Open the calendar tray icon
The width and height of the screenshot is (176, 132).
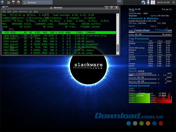[x=153, y=2]
